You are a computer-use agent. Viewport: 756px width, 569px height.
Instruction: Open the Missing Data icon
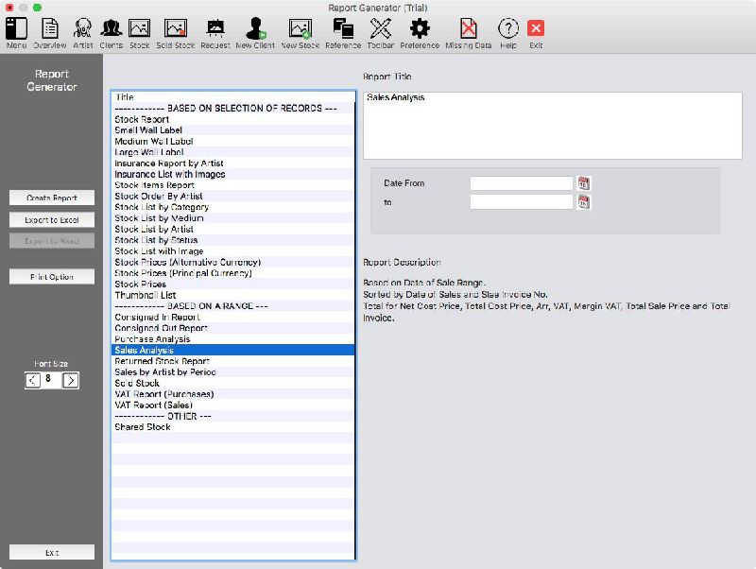(x=468, y=33)
